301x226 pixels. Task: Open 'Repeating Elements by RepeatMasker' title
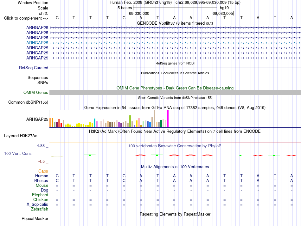175,214
